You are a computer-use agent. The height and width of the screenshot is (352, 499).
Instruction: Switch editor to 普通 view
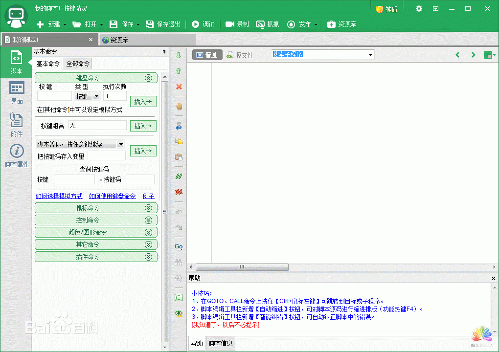206,55
